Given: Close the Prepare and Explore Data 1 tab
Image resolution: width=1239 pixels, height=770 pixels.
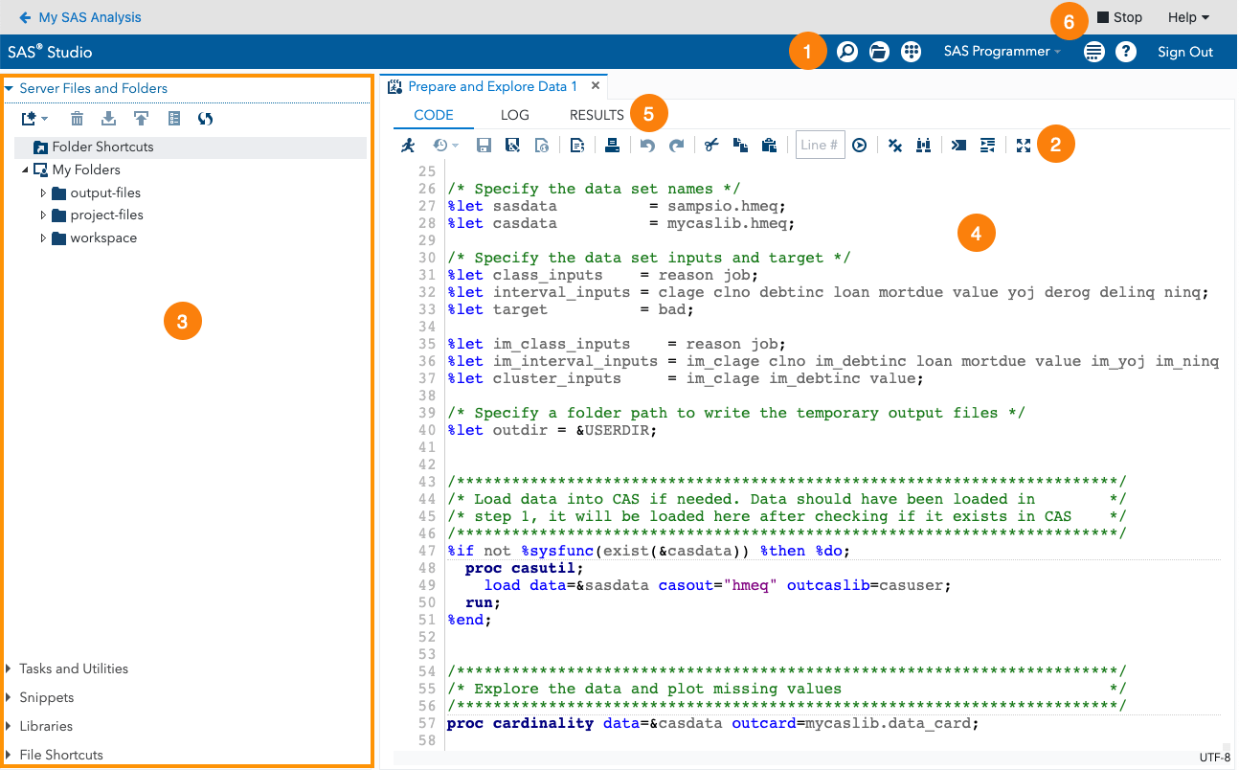Looking at the screenshot, I should tap(596, 86).
